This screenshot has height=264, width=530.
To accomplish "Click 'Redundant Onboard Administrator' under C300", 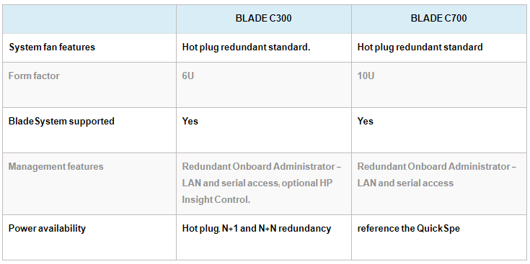I will [259, 167].
